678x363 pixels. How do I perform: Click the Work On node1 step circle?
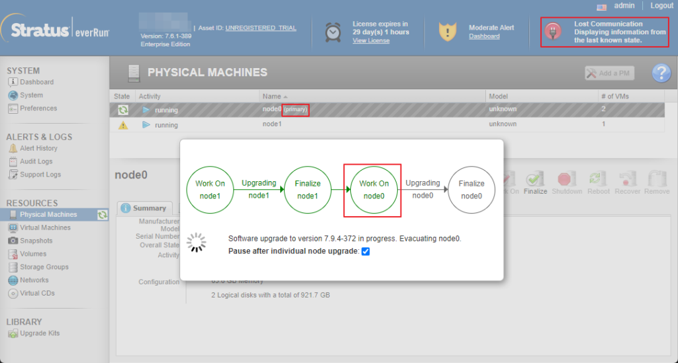point(210,190)
